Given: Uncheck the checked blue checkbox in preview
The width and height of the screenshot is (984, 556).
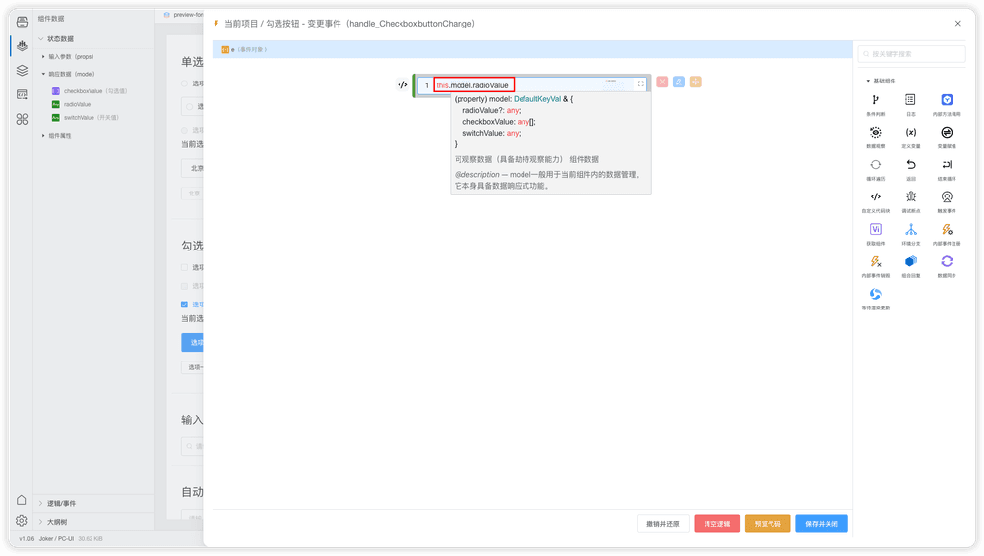Looking at the screenshot, I should tap(185, 305).
